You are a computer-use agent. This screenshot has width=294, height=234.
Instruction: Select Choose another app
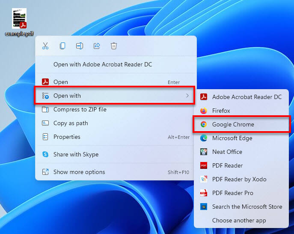(x=241, y=220)
